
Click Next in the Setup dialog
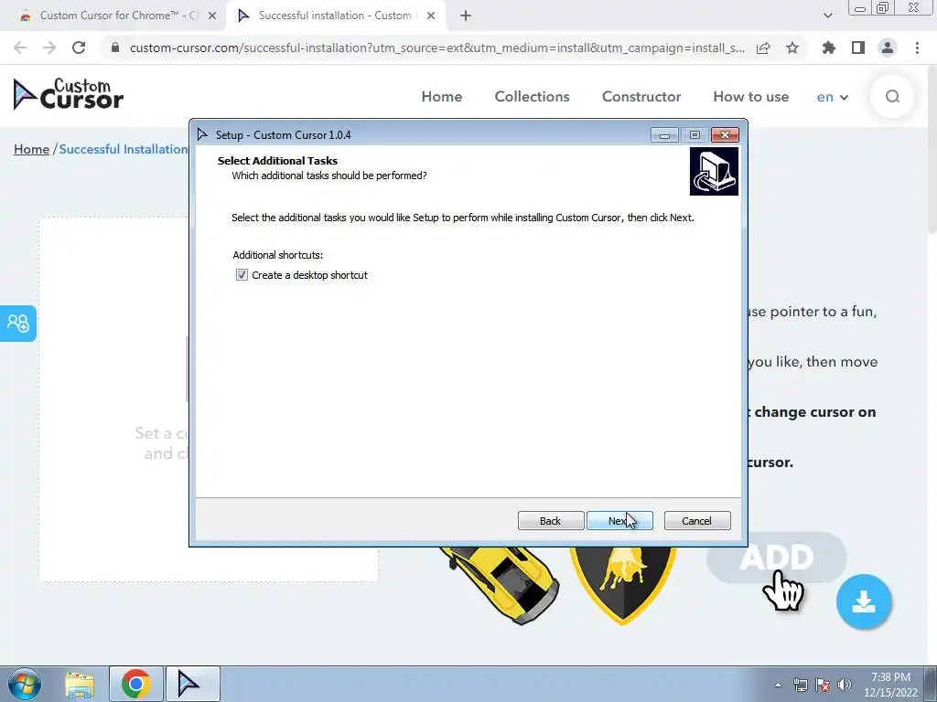coord(619,520)
